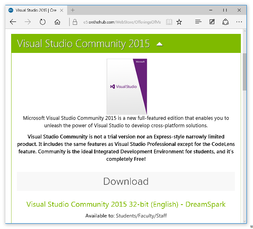Viewport: 253px width, 229px height.
Task: Click the forward navigation arrow
Action: (x=28, y=22)
